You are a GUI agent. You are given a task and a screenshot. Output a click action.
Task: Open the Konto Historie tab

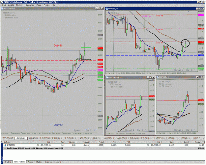19,162
